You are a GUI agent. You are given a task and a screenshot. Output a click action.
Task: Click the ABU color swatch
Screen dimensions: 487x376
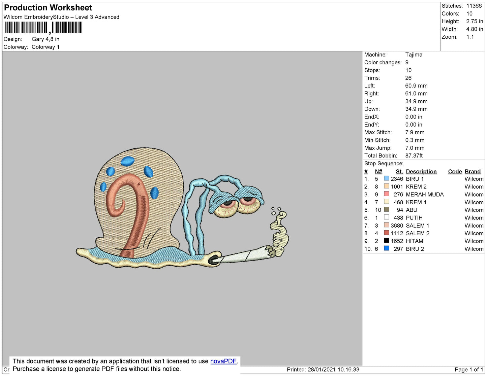pyautogui.click(x=387, y=209)
